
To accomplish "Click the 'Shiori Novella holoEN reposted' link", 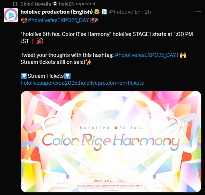I will (58, 4).
